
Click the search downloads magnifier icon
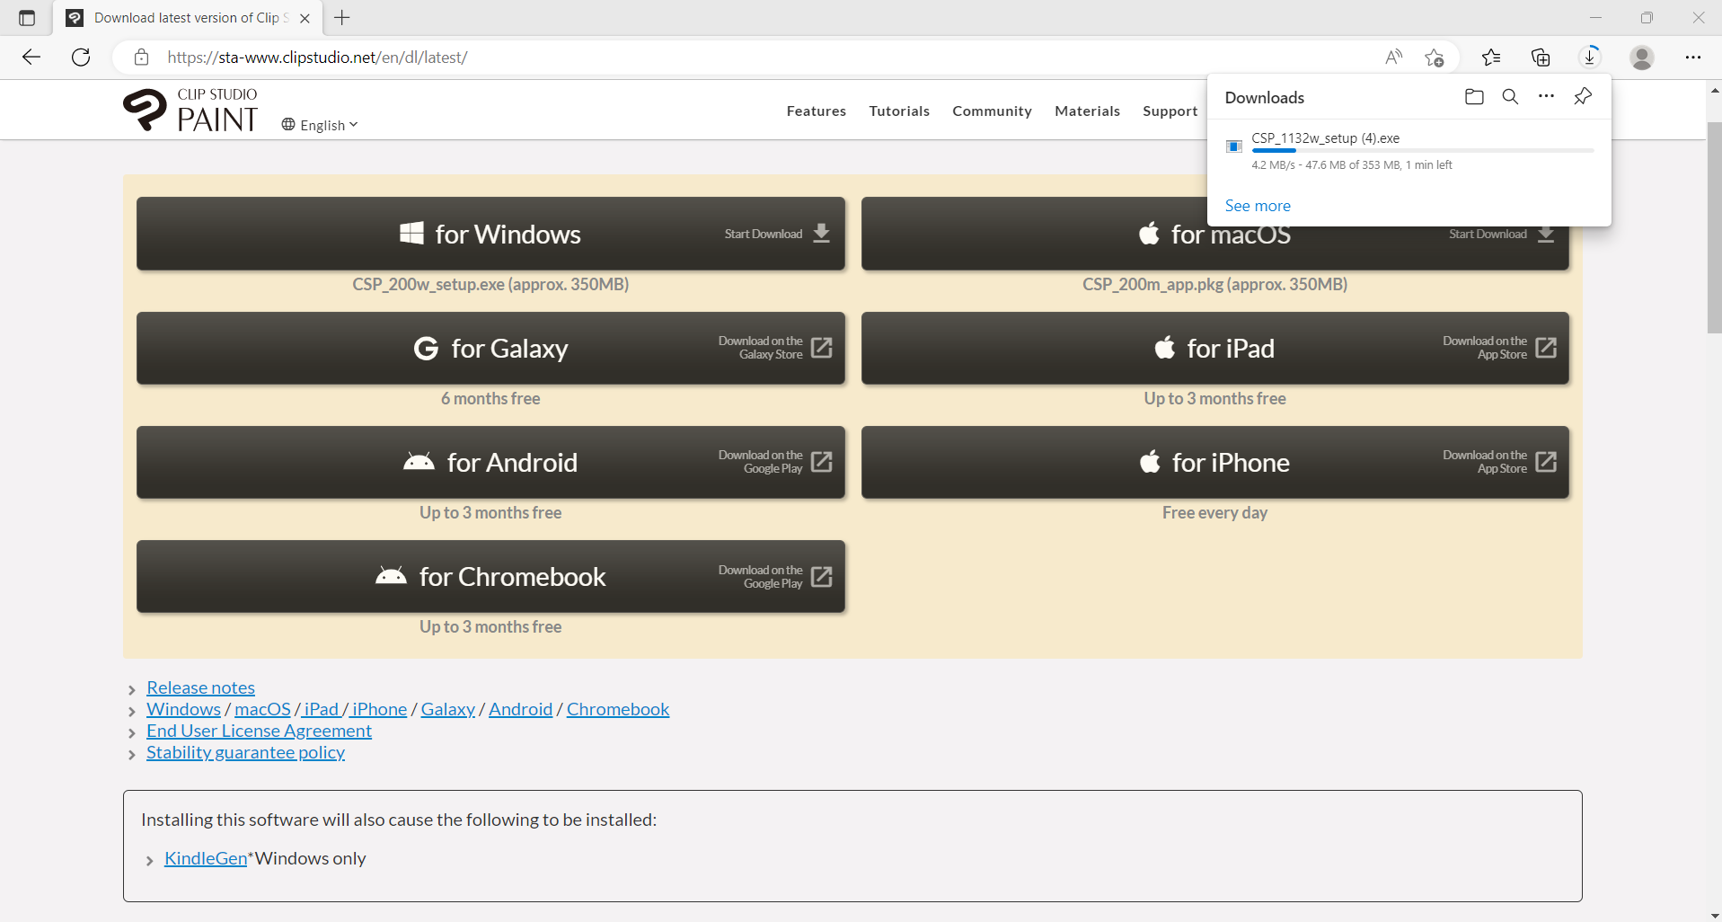[x=1510, y=97]
